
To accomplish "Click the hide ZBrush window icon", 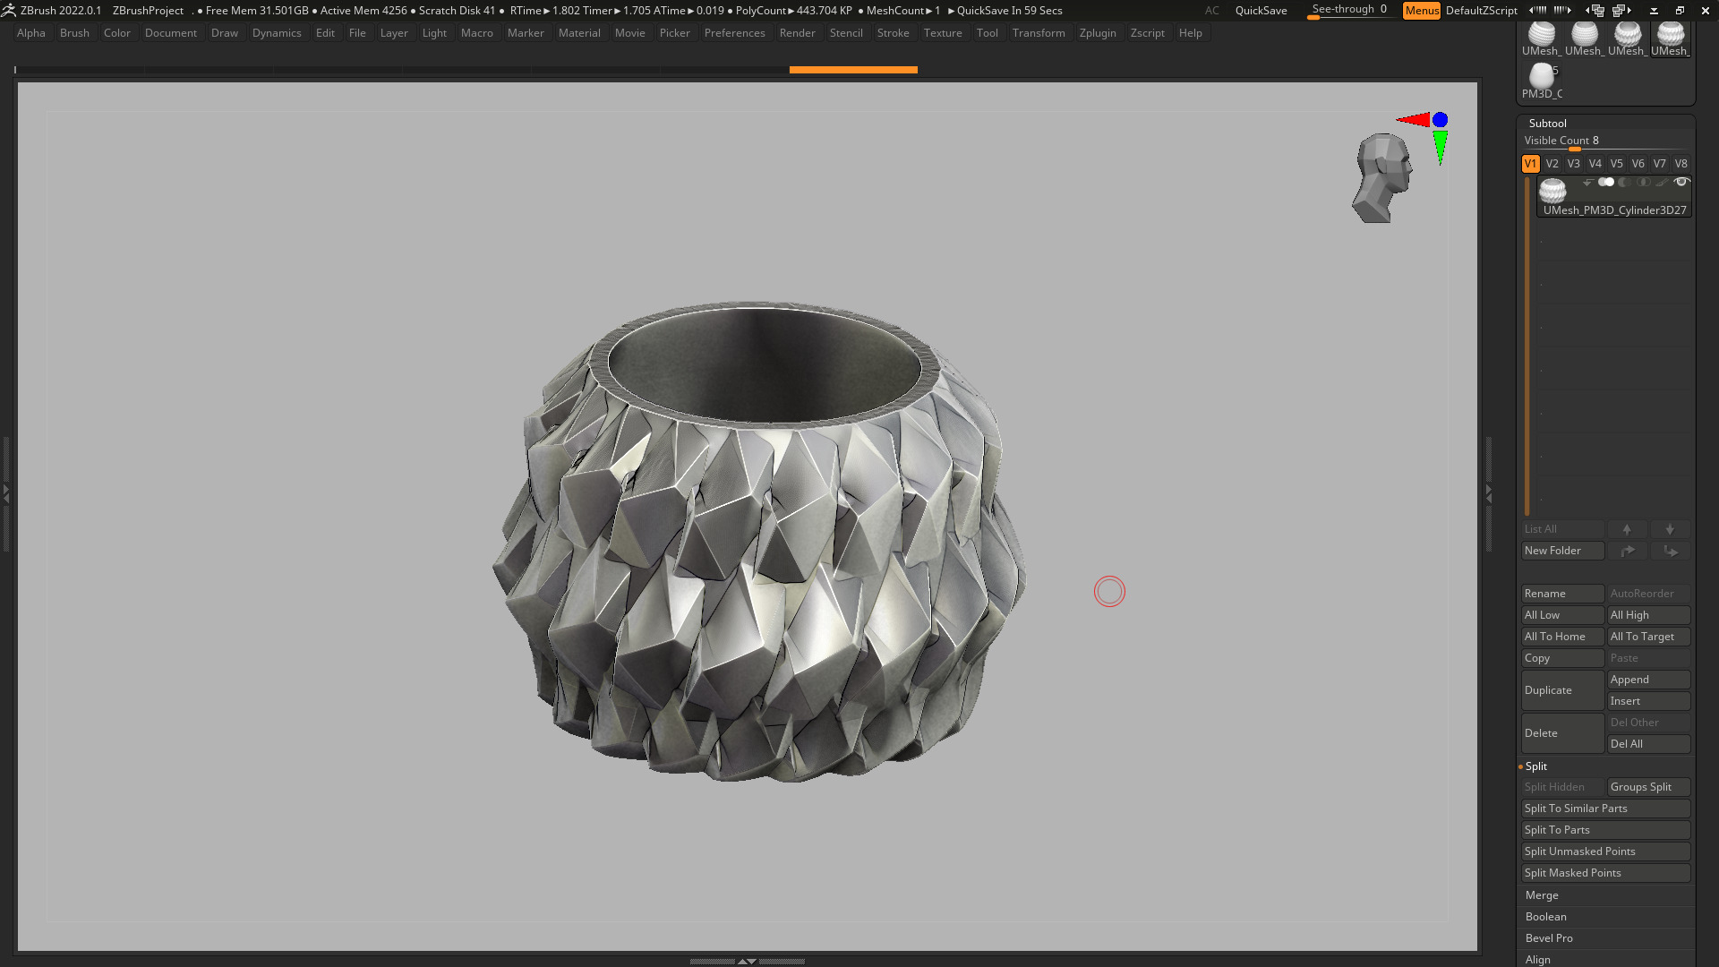I will pyautogui.click(x=1654, y=11).
